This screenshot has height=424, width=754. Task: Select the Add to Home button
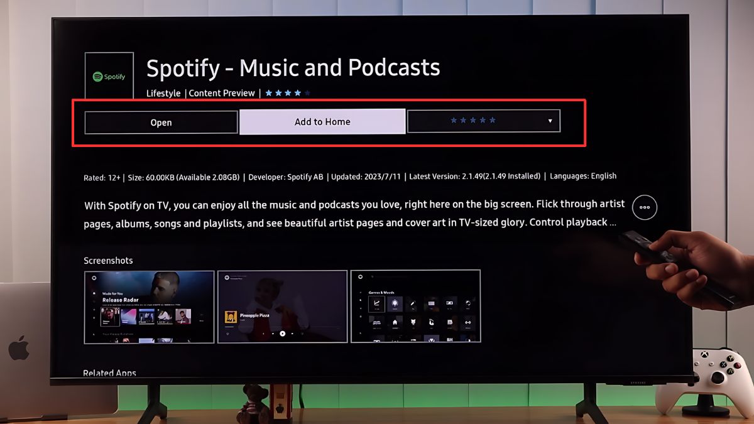tap(322, 121)
